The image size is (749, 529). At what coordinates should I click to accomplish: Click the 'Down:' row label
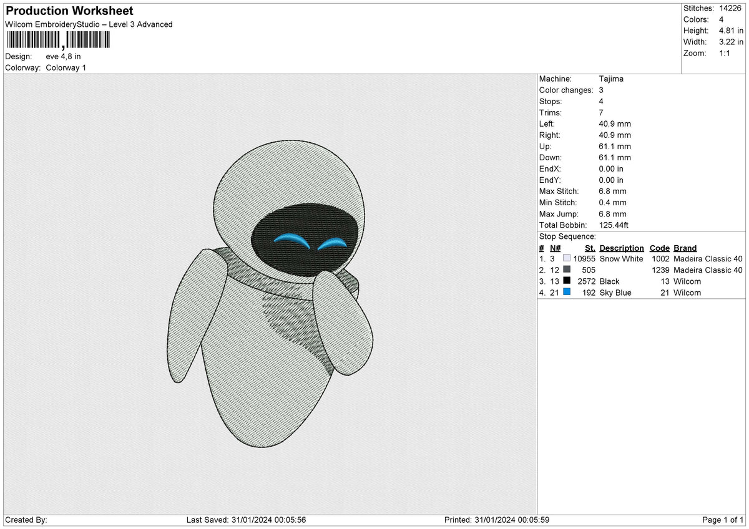(551, 157)
